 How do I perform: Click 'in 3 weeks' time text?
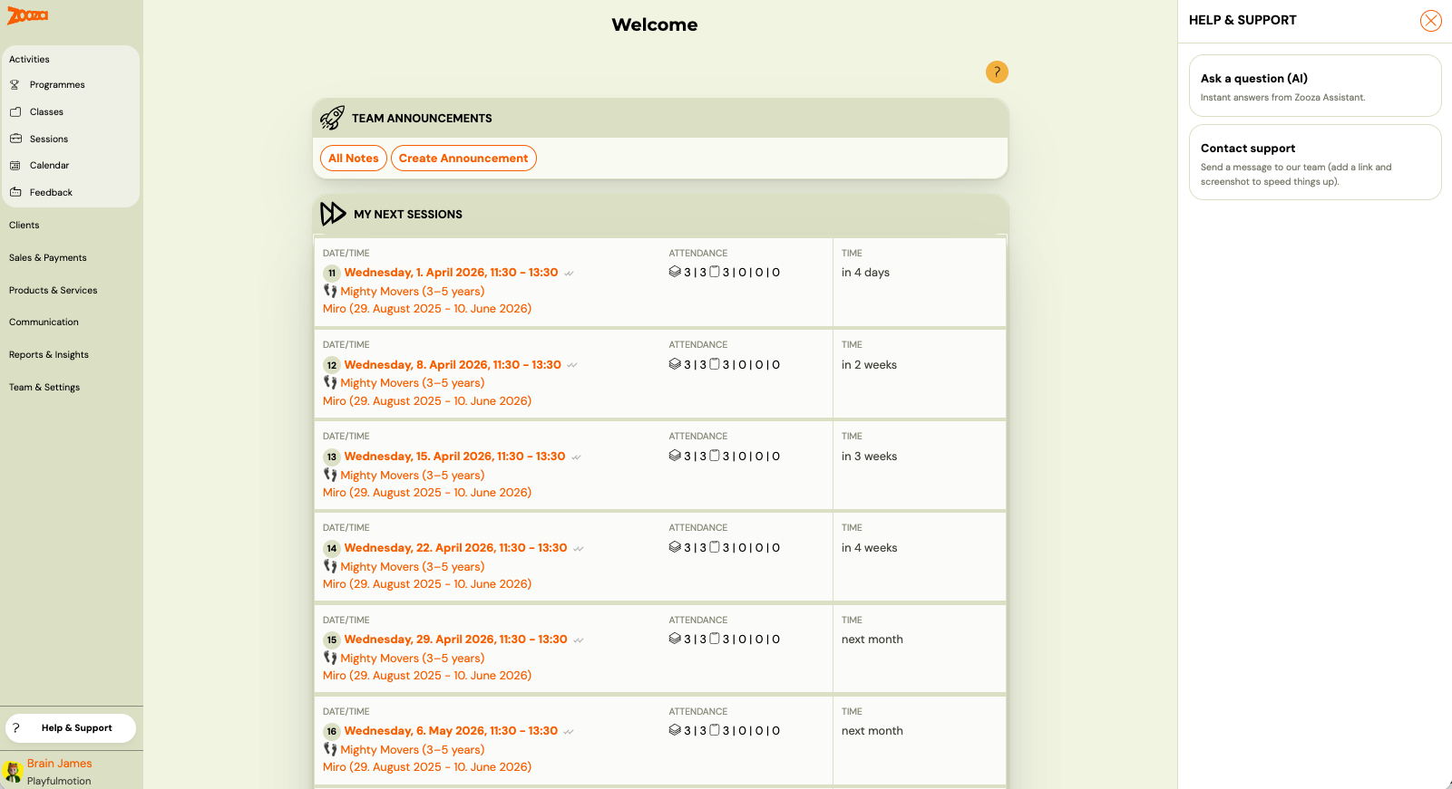[869, 457]
